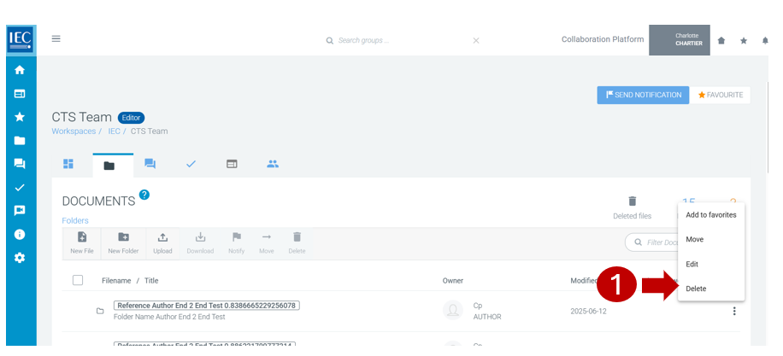Choose Move in the context menu
The width and height of the screenshot is (783, 356).
[694, 239]
